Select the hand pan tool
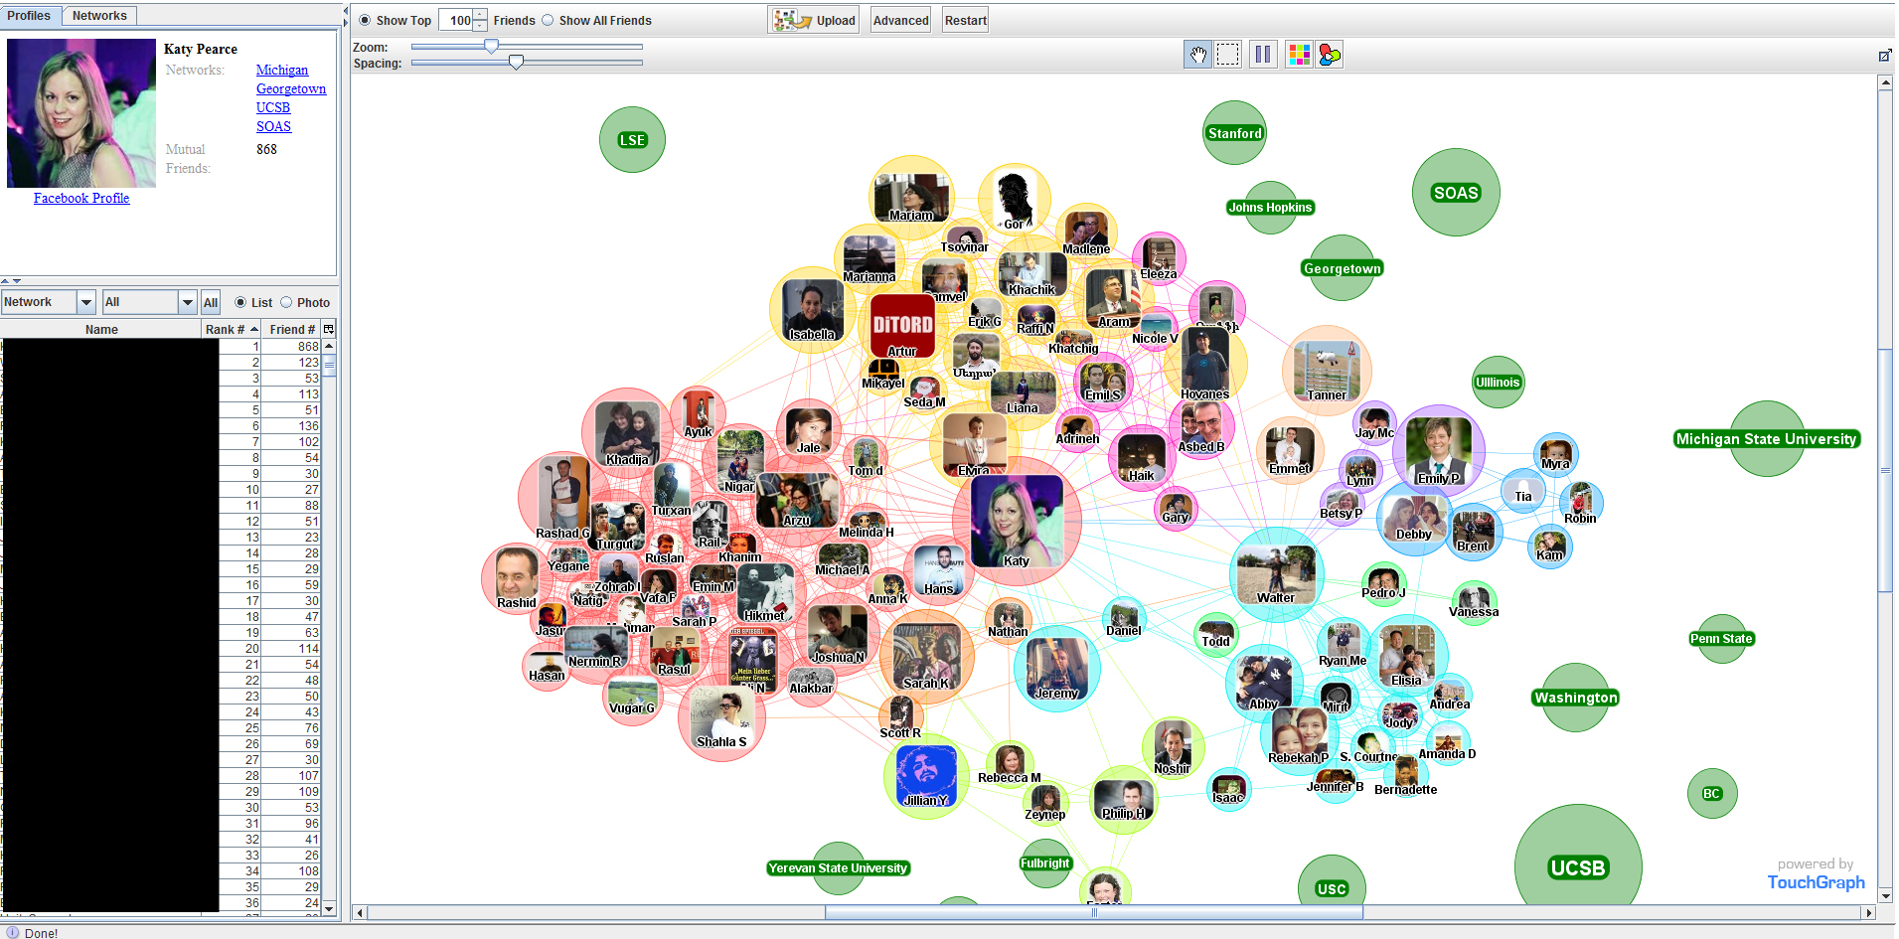 (x=1198, y=55)
